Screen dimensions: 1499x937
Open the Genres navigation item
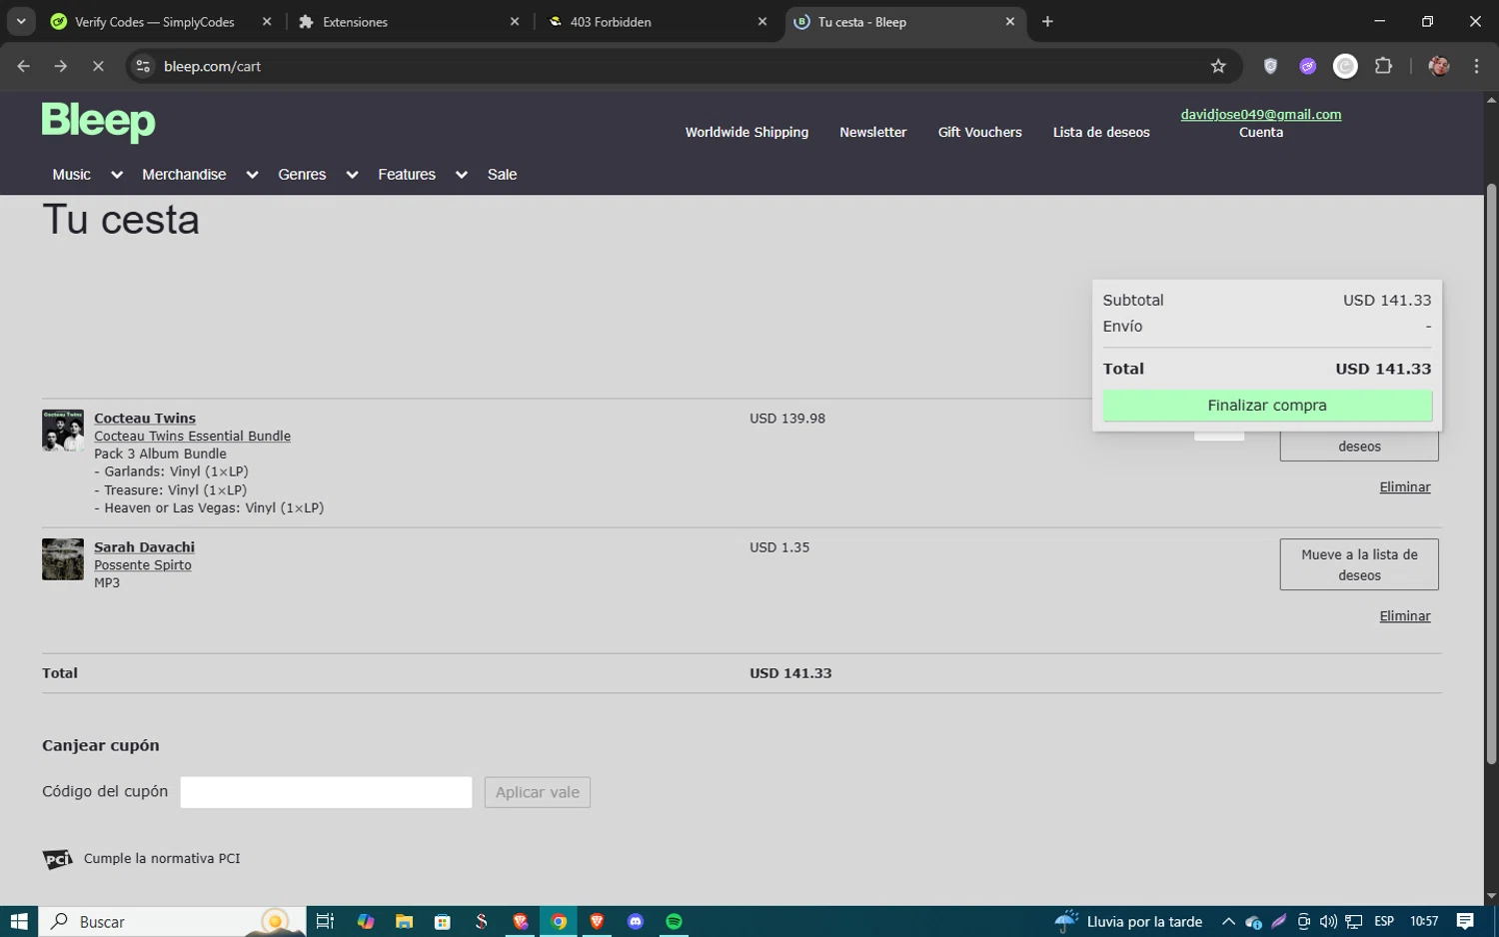302,174
